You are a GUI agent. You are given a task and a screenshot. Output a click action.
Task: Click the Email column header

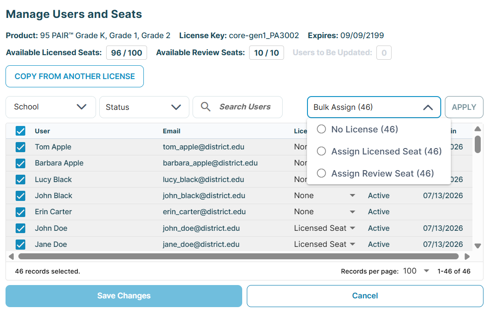[171, 131]
